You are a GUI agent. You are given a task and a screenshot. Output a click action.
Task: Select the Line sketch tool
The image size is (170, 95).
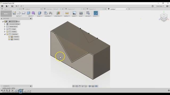[19, 13]
